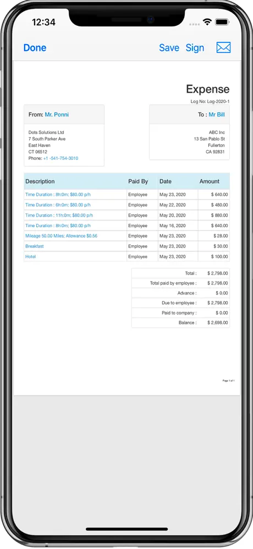Screen dimensions: 253x549
Task: Click CA 92831 postal line
Action: pyautogui.click(x=215, y=152)
